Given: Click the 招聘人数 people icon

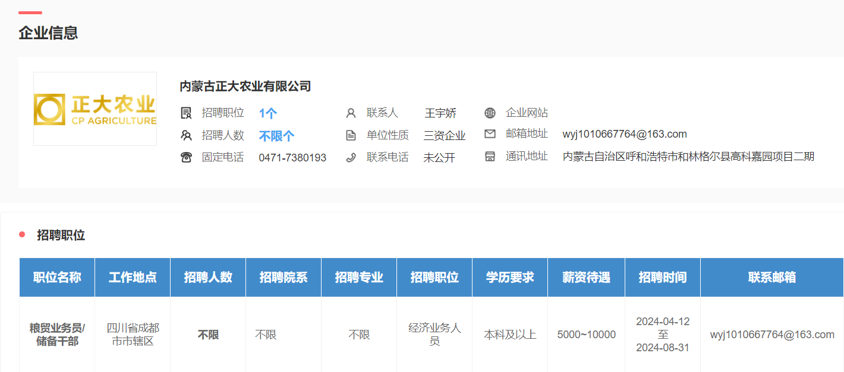Looking at the screenshot, I should 186,135.
